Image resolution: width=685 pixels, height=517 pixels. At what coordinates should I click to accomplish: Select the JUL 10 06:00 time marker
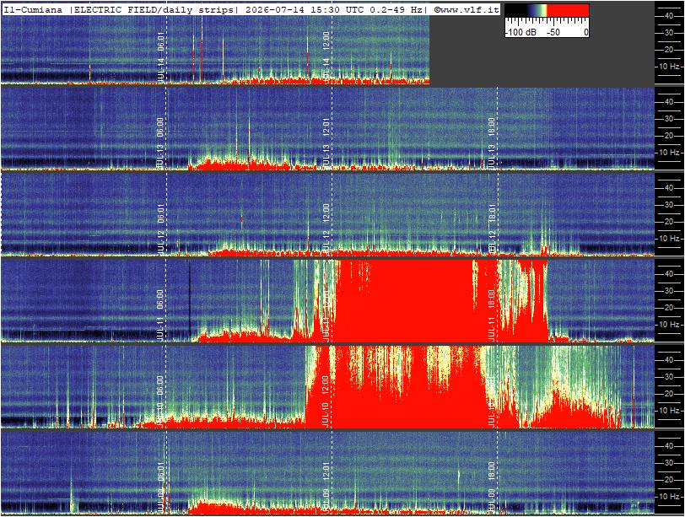pyautogui.click(x=161, y=401)
